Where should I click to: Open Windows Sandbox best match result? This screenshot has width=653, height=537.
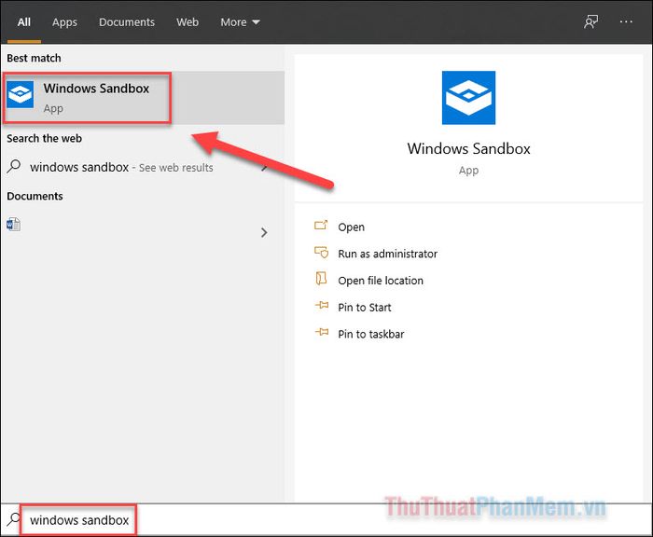coord(144,98)
